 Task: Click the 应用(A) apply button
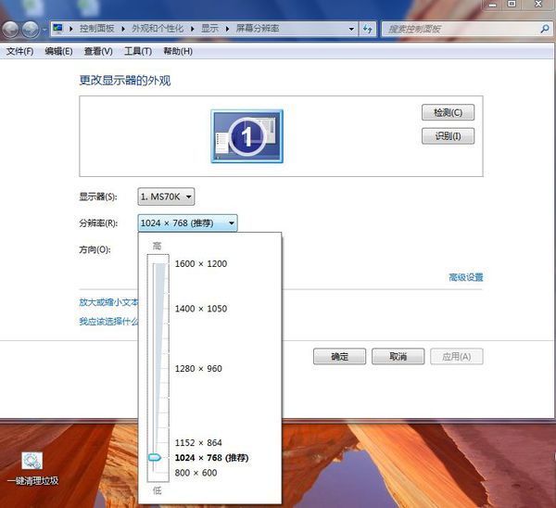point(457,357)
